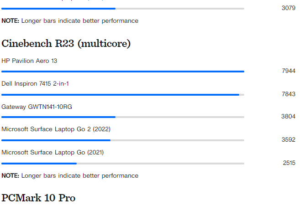Click the 2515 score value
Screen dimensions: 305x205
click(289, 163)
